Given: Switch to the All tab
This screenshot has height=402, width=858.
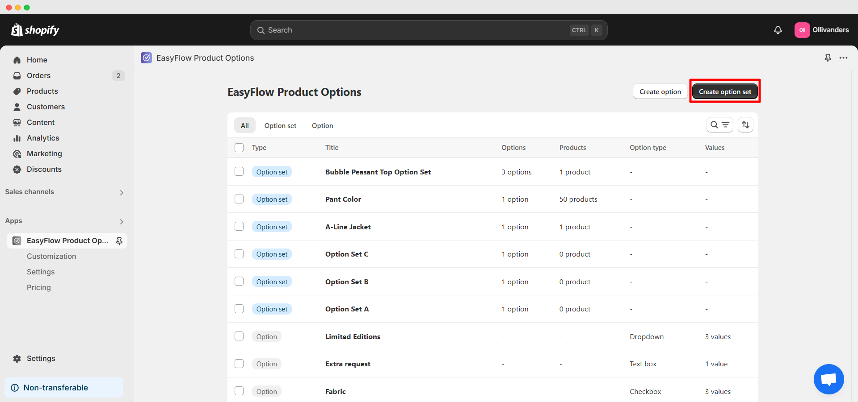Looking at the screenshot, I should (x=244, y=125).
